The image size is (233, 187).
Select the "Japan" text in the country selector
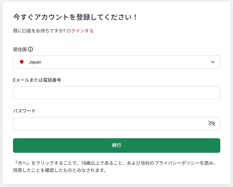[35, 62]
